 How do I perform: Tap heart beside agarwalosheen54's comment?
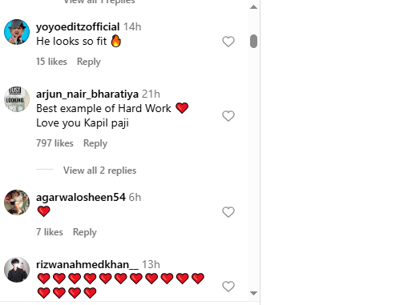[x=228, y=212]
